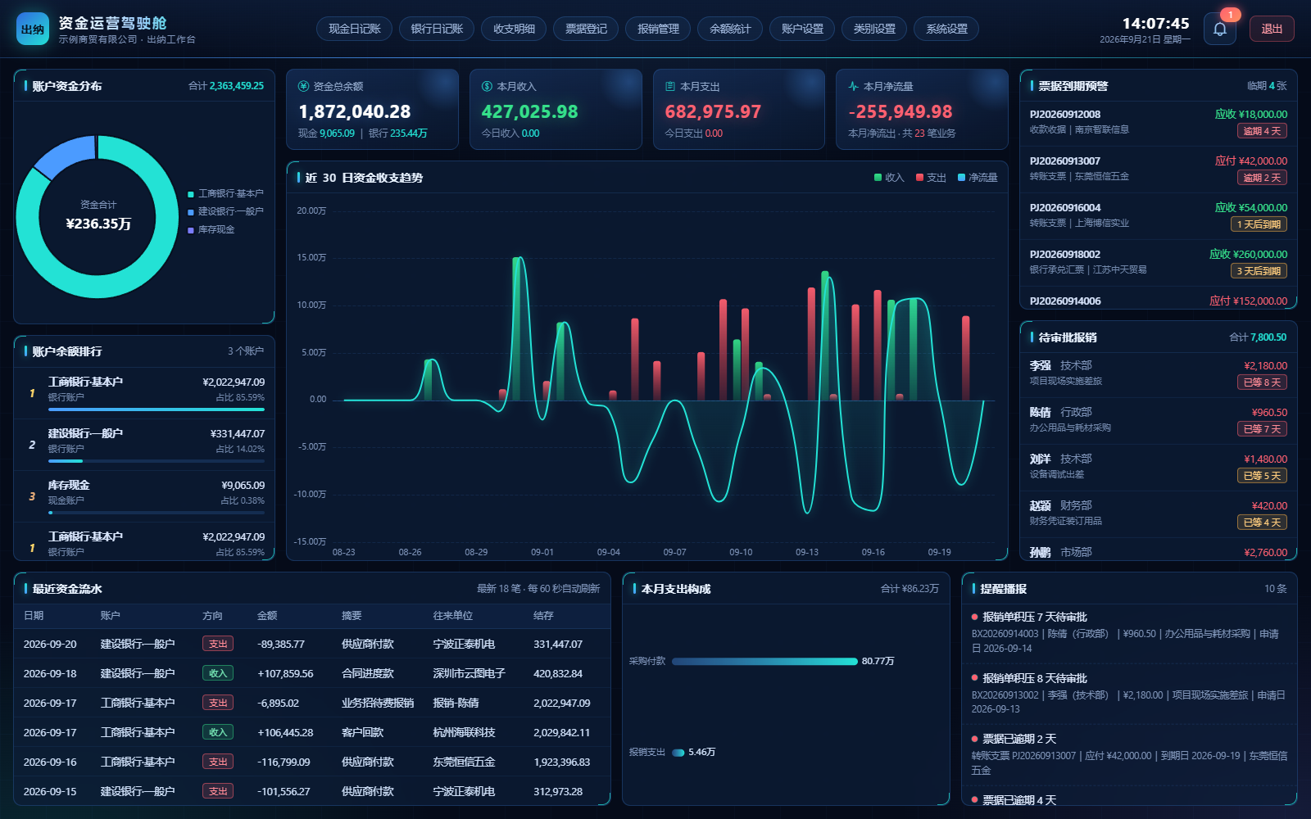Click 已等 8 天 badge for 李强
The width and height of the screenshot is (1311, 819).
coord(1262,382)
